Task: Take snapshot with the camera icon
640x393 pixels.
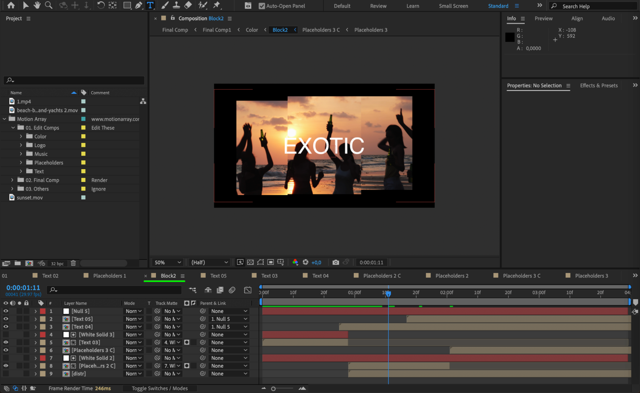Action: pyautogui.click(x=335, y=262)
